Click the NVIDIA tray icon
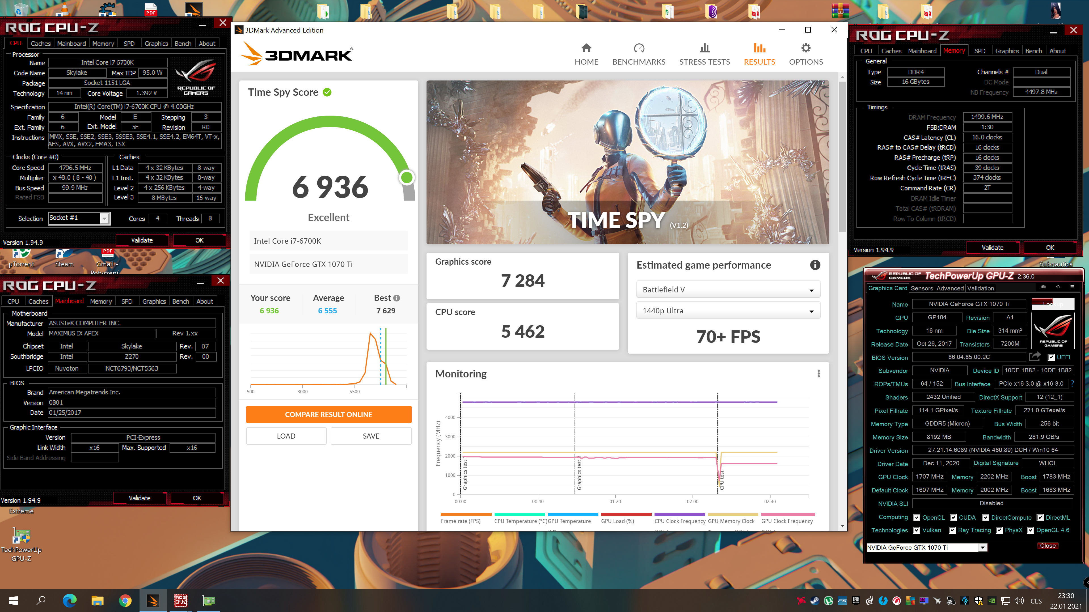 tap(992, 601)
